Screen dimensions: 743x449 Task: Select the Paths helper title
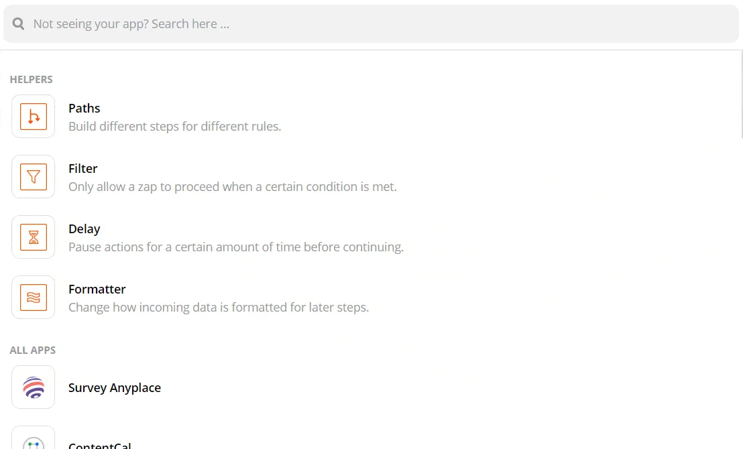coord(84,108)
